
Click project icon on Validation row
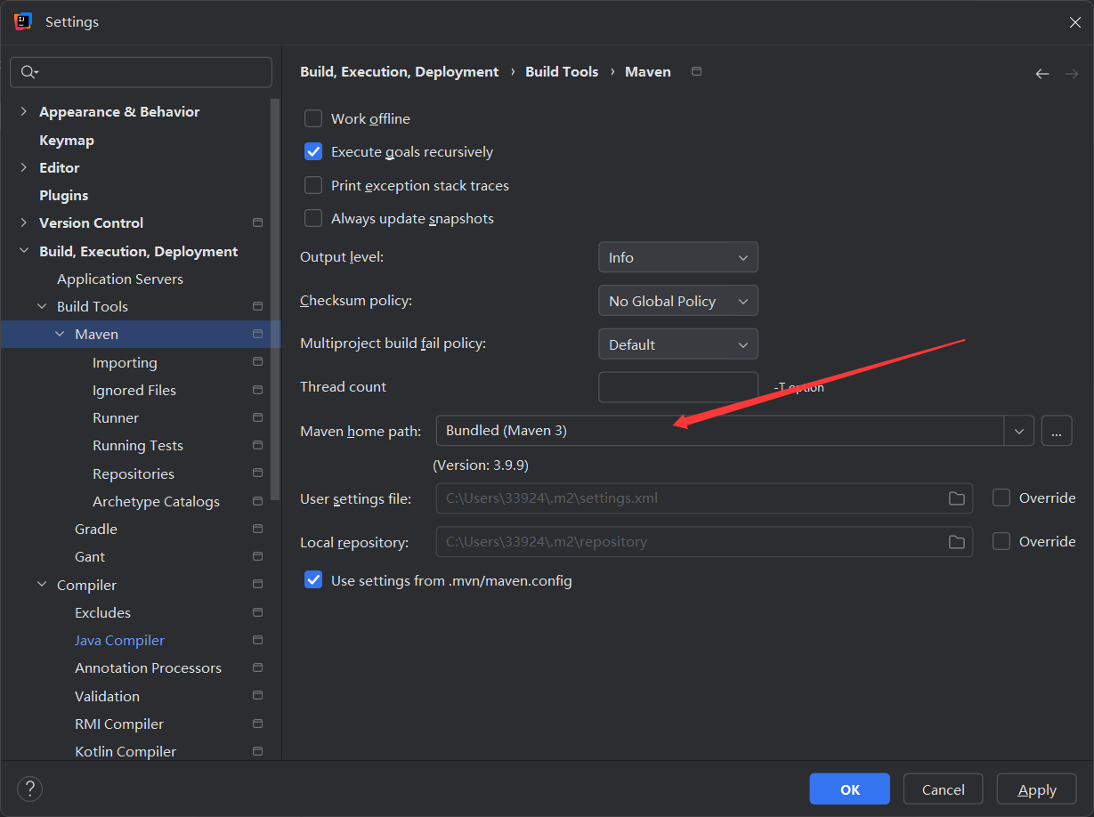tap(258, 696)
